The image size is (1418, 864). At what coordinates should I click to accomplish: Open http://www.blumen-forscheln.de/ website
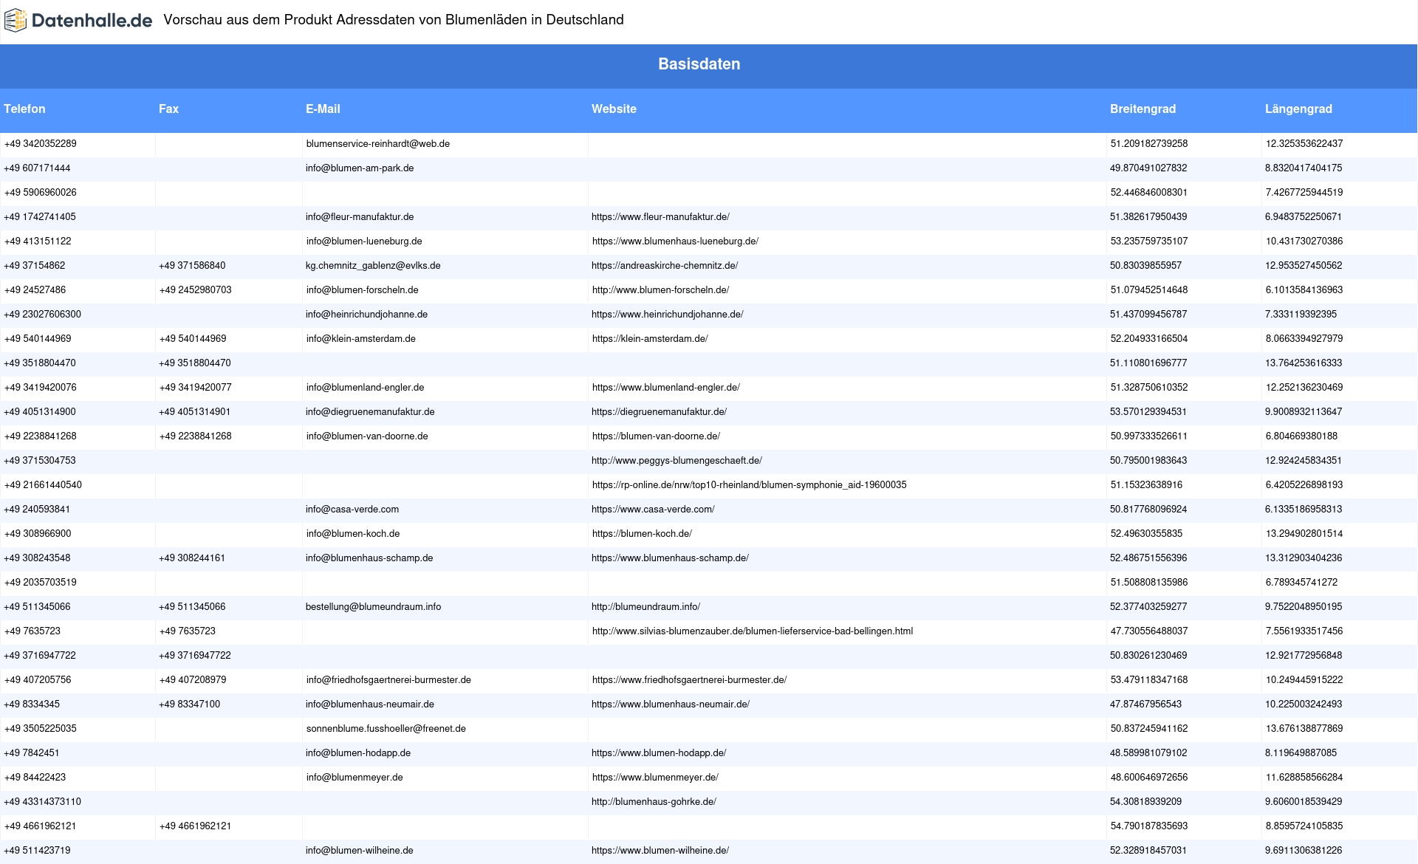660,290
